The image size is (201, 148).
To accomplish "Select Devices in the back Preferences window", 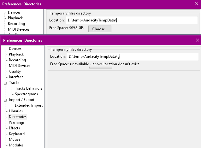I will coord(14,12).
